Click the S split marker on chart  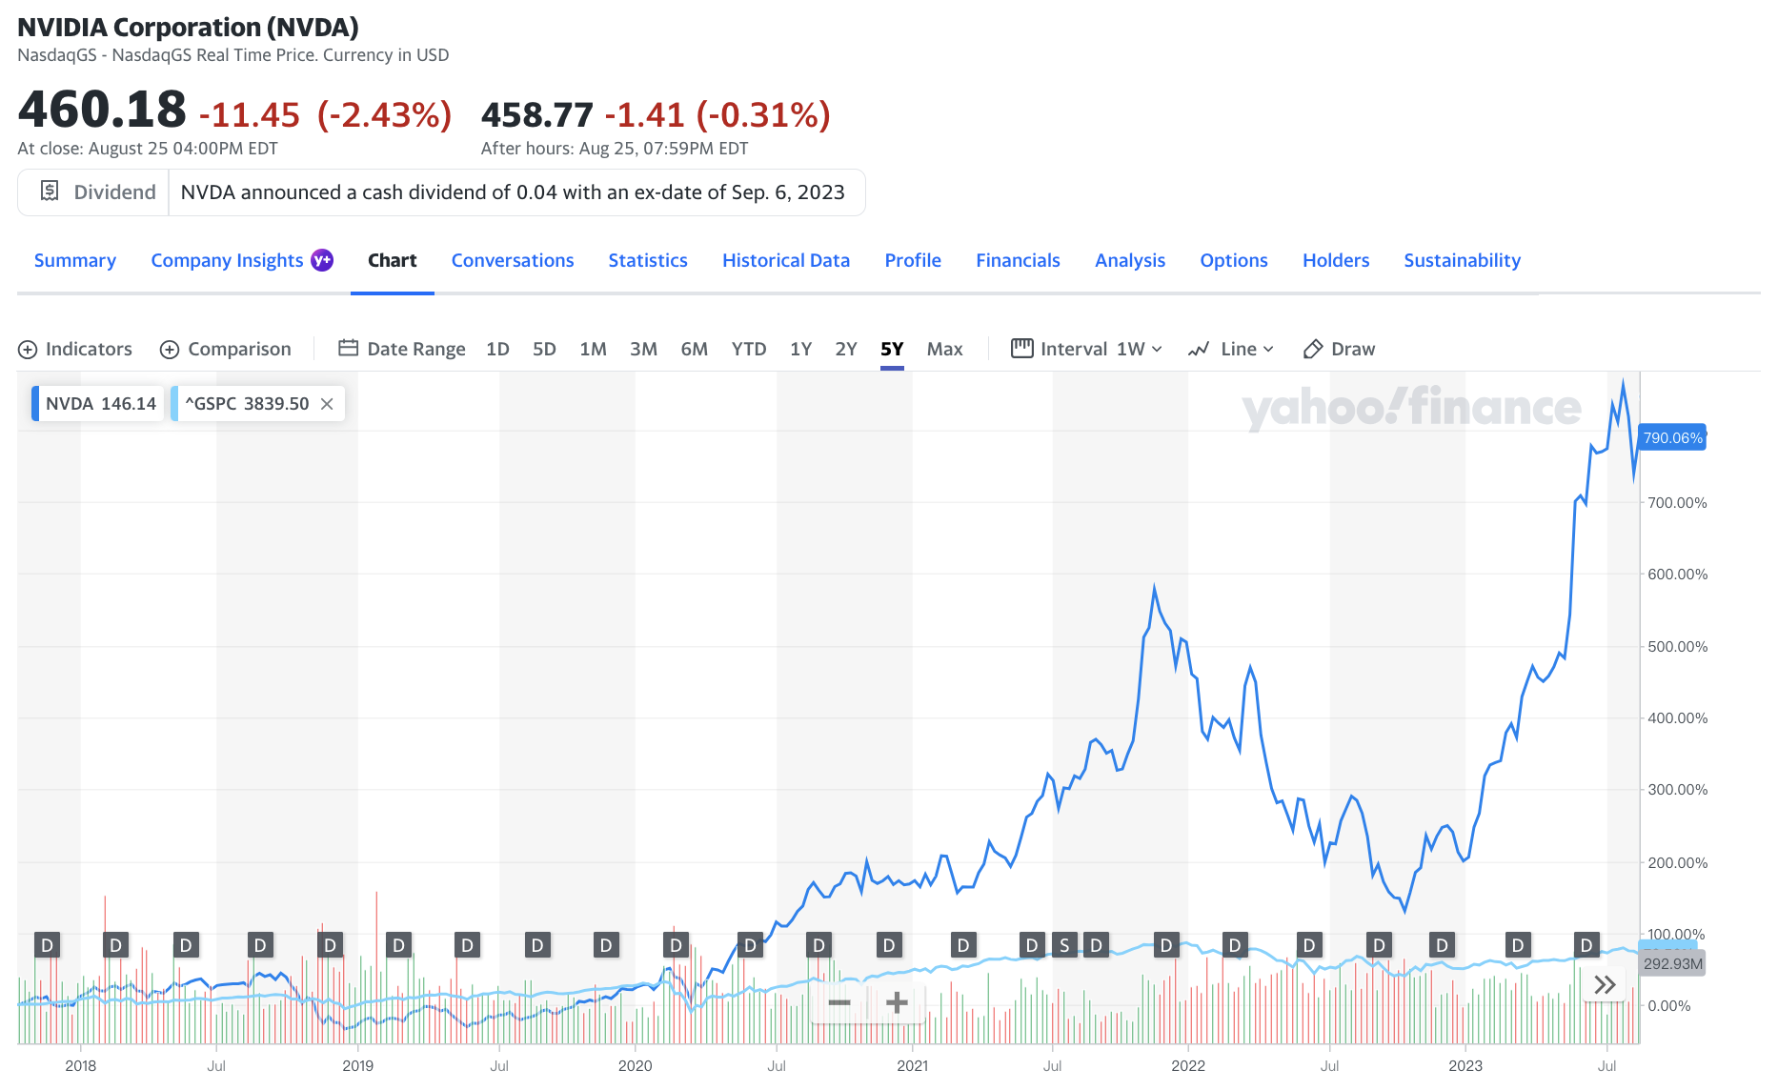1064,945
